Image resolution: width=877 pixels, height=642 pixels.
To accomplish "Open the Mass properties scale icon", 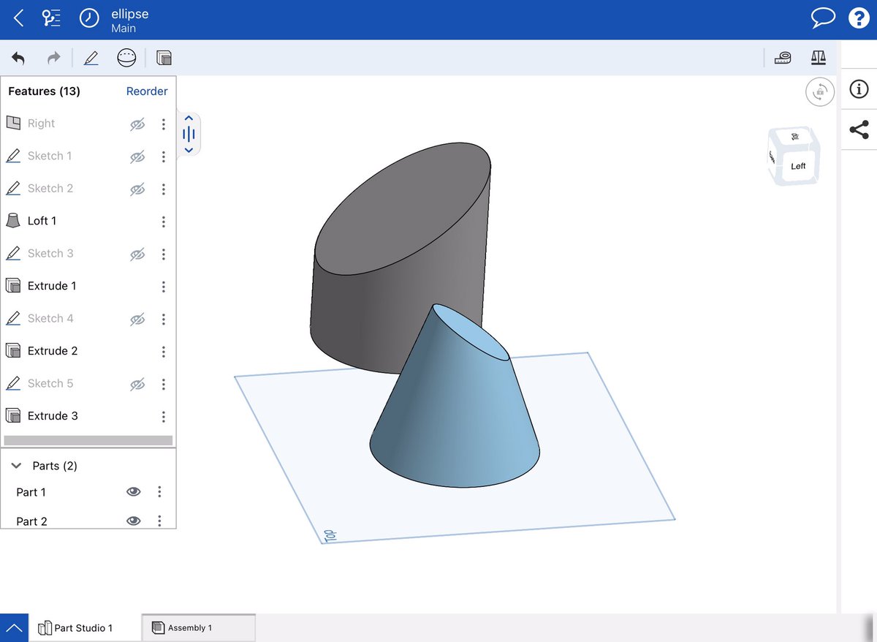I will 818,58.
